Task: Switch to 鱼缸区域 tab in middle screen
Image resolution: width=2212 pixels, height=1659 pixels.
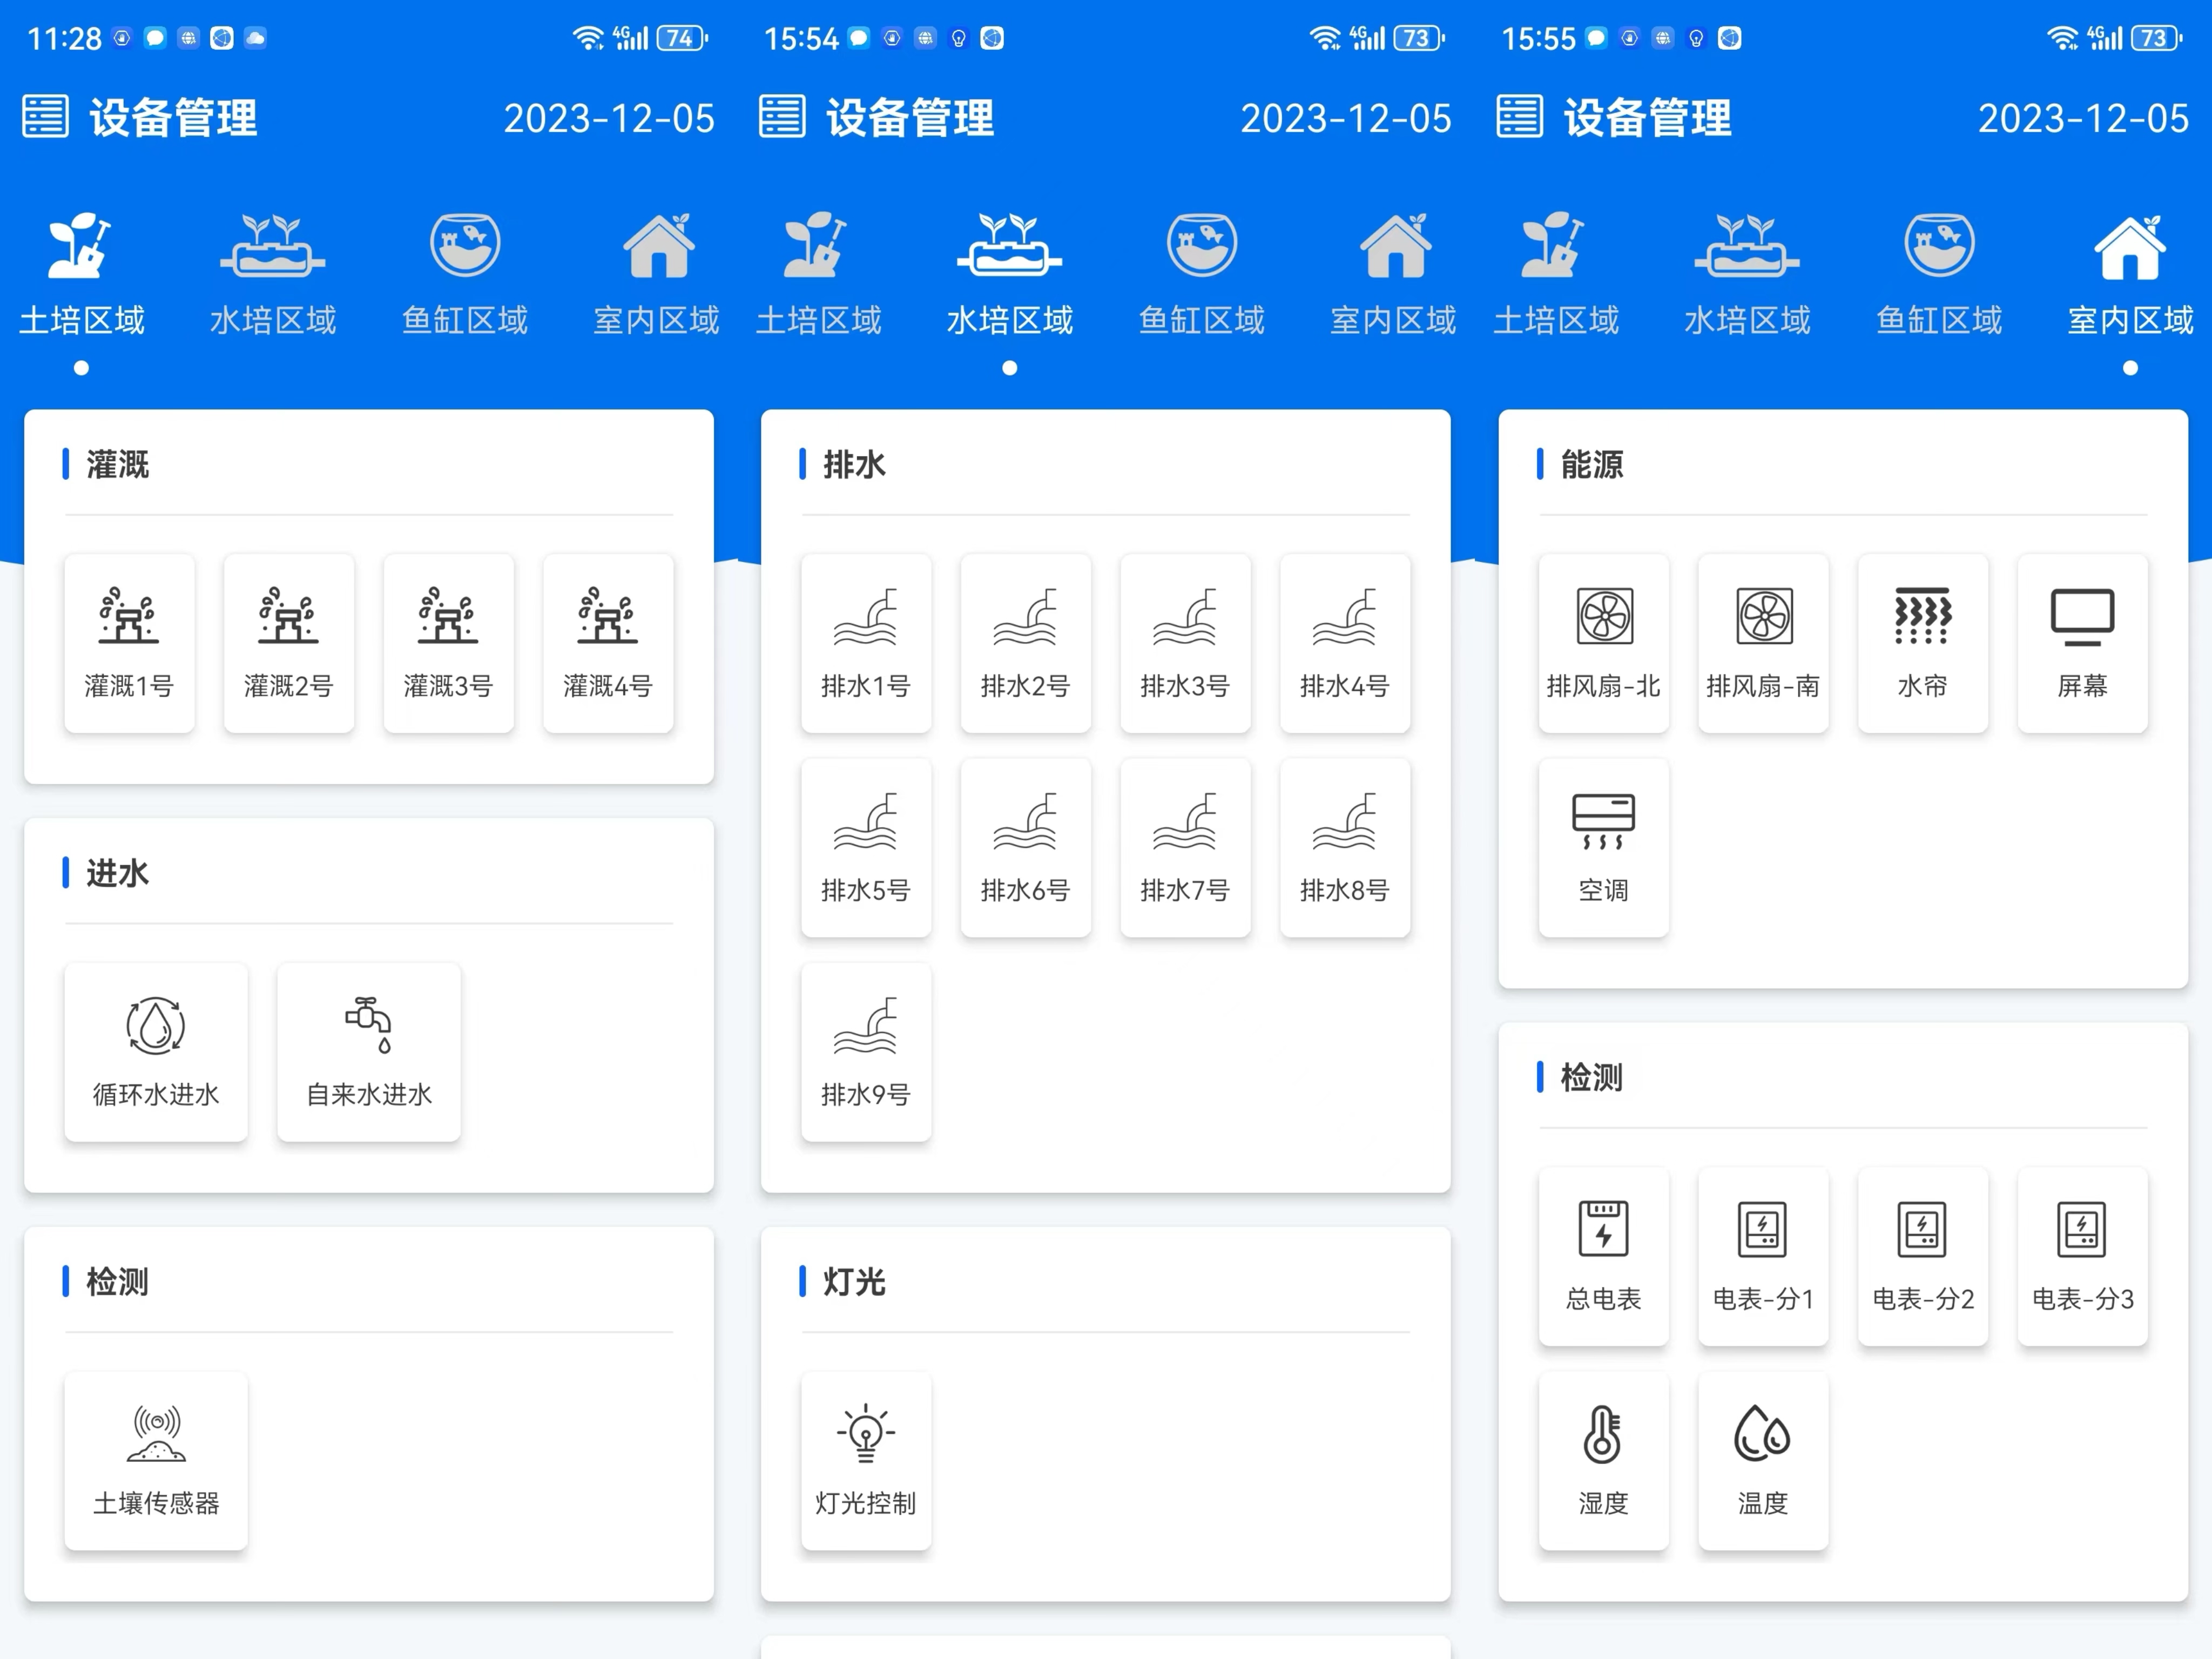Action: (x=1202, y=275)
